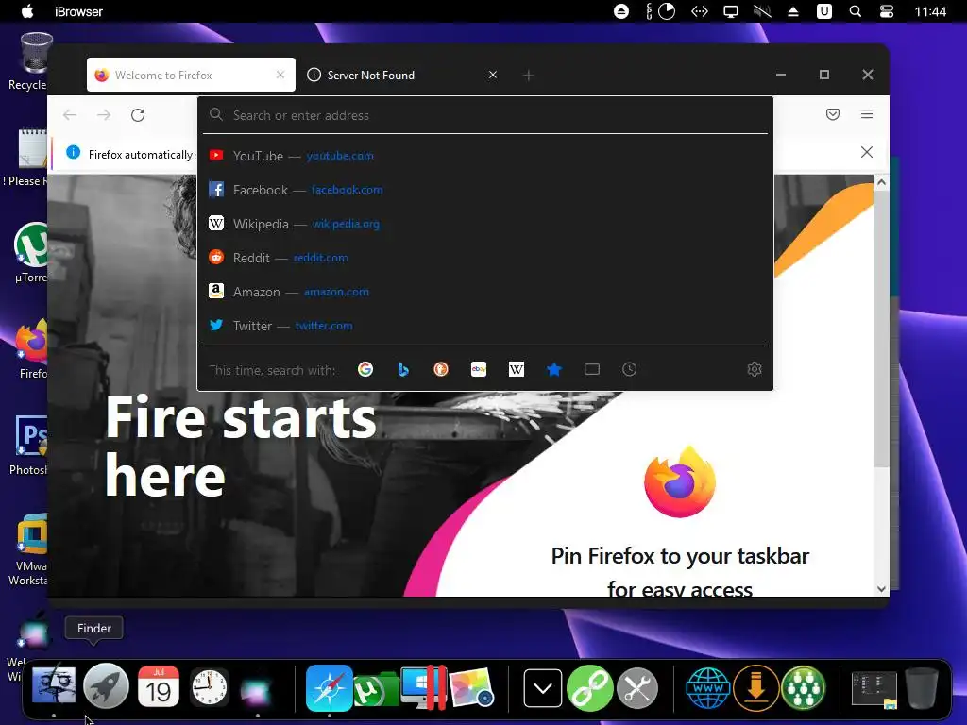This screenshot has height=725, width=967.
Task: Switch to the Server Not Found tab
Action: click(x=402, y=75)
